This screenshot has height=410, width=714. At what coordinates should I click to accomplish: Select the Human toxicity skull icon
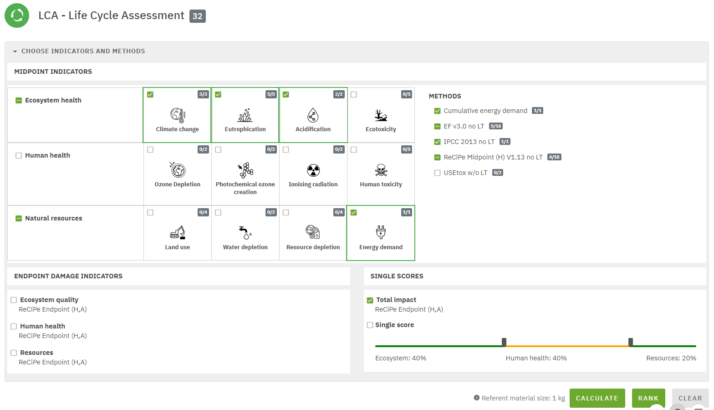[381, 170]
